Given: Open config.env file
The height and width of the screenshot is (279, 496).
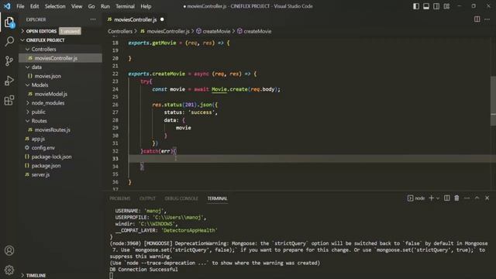Looking at the screenshot, I should click(43, 148).
